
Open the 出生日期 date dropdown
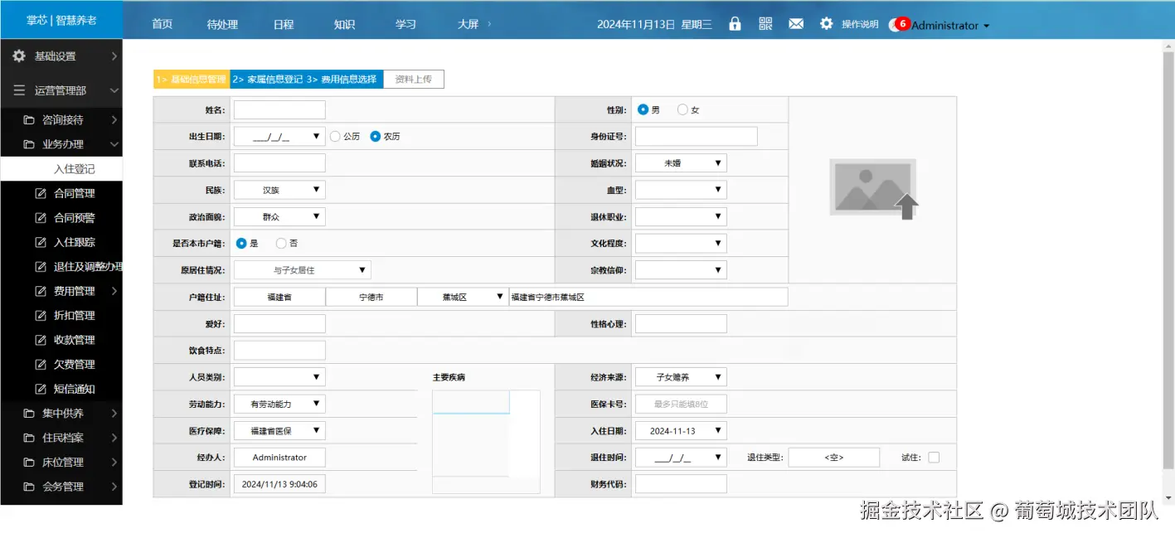click(x=317, y=137)
